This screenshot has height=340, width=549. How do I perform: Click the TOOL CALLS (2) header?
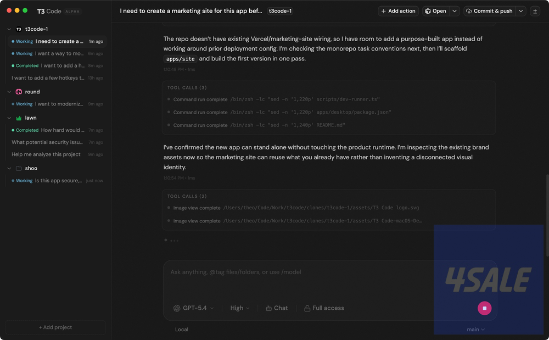187,196
